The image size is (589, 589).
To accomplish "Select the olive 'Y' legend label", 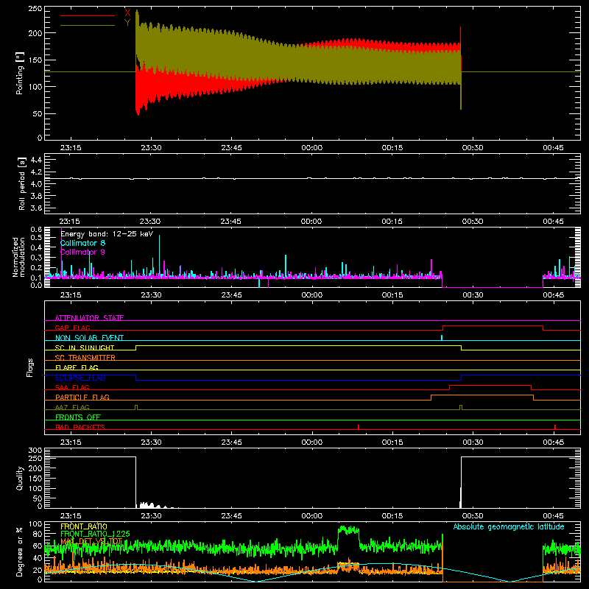I will (x=127, y=23).
